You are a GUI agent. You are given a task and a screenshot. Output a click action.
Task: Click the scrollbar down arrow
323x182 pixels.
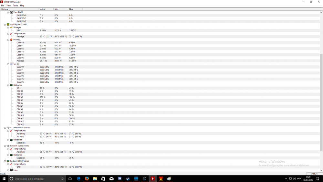[321, 170]
